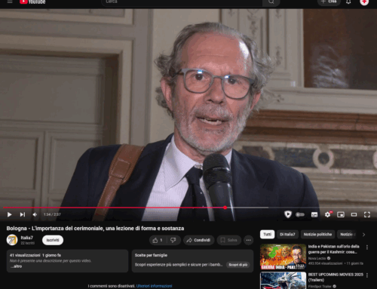Viewport: 377px width, 289px height.
Task: Play the paused video
Action: (9, 214)
